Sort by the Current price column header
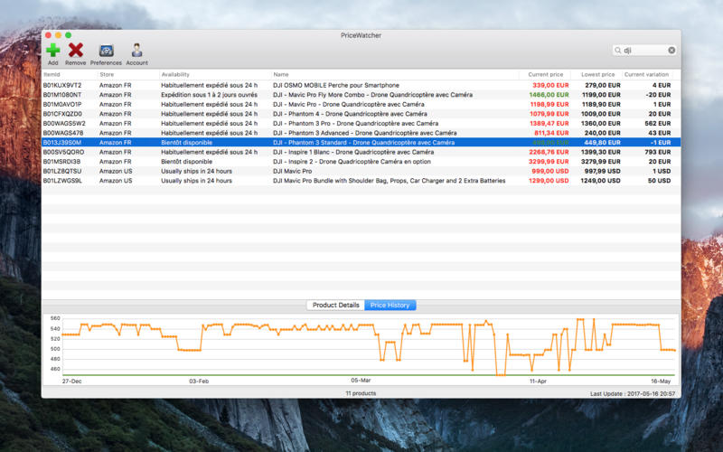This screenshot has width=723, height=452. [x=545, y=74]
